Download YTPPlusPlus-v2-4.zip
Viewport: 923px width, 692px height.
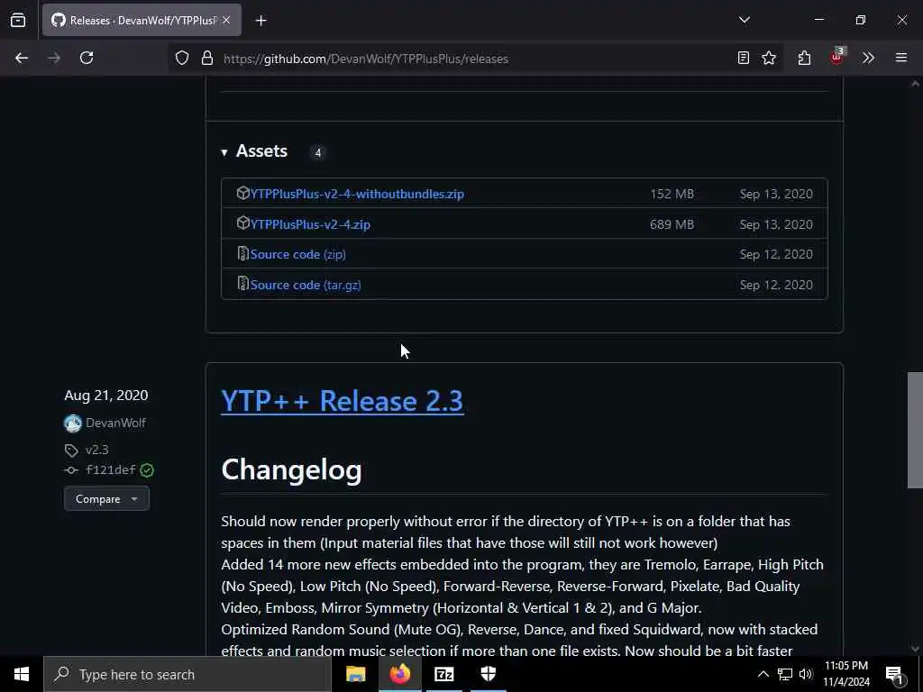tap(310, 224)
